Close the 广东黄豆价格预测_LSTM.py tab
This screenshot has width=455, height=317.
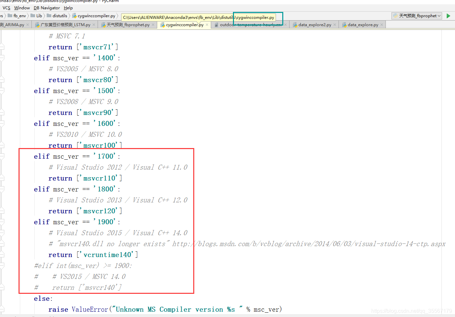pos(94,25)
